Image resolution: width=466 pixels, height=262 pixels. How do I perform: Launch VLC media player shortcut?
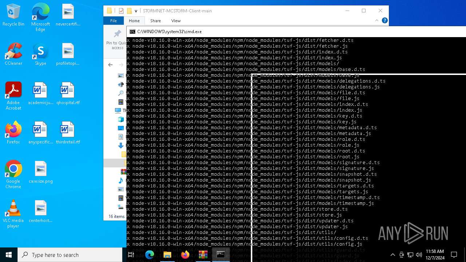point(13,214)
